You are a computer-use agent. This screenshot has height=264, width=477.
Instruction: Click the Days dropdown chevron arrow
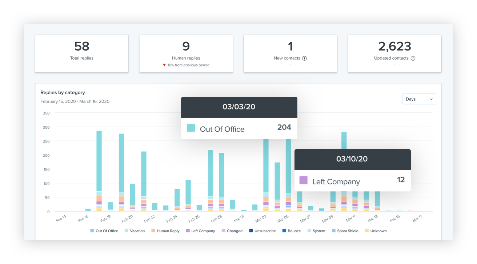tap(431, 99)
